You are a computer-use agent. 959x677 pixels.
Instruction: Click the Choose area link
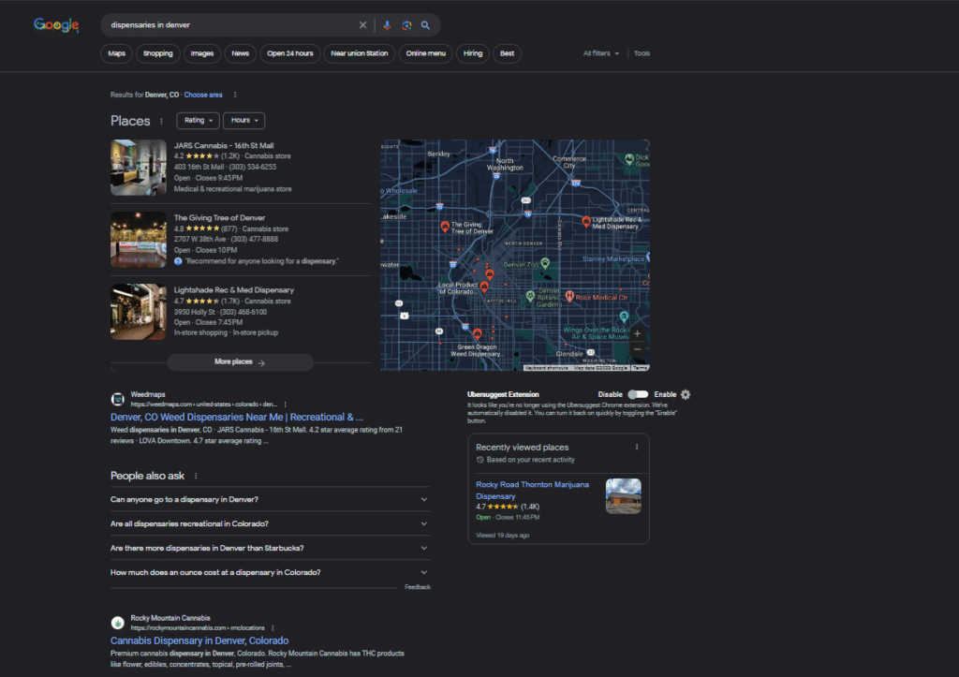pos(203,95)
